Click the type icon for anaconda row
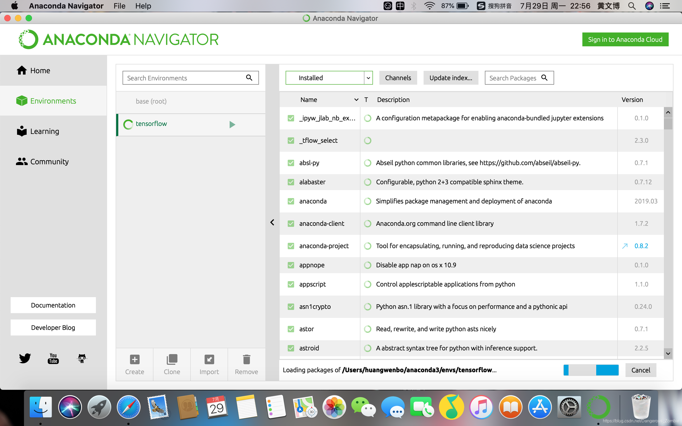This screenshot has height=426, width=682. (x=367, y=201)
